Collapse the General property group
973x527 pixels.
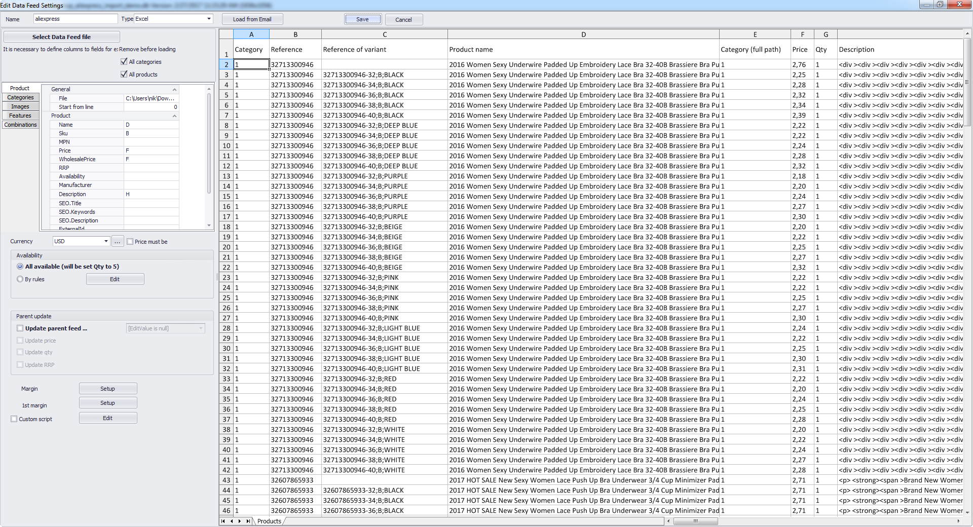(174, 89)
